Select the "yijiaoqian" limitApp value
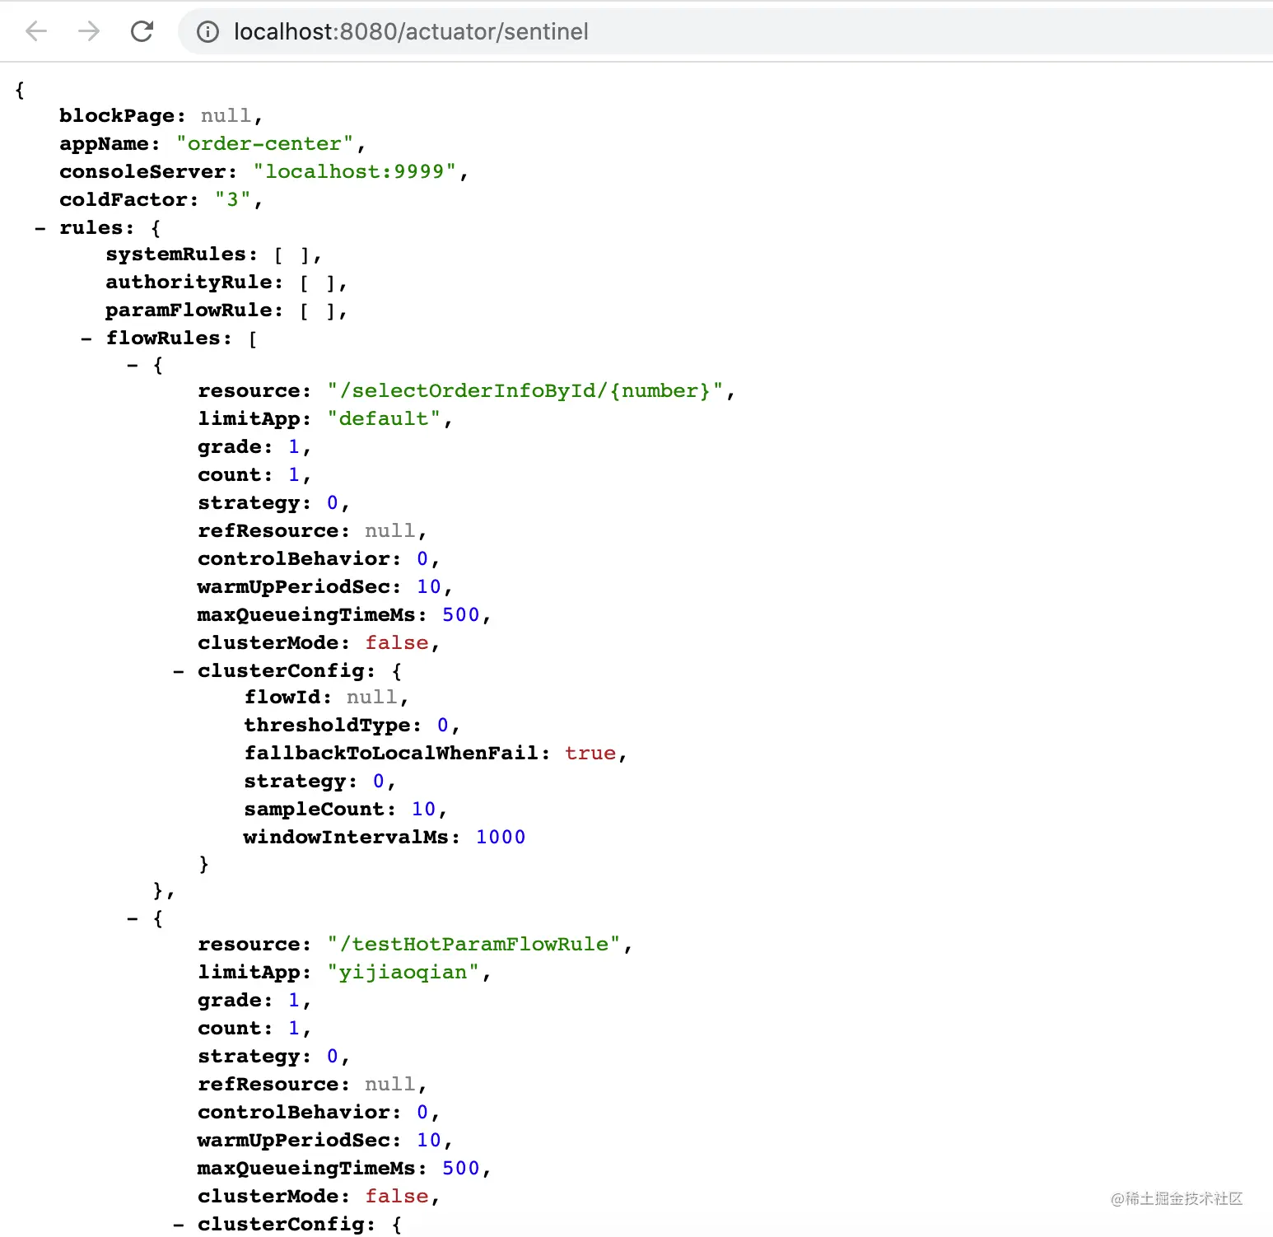1273x1237 pixels. click(403, 973)
